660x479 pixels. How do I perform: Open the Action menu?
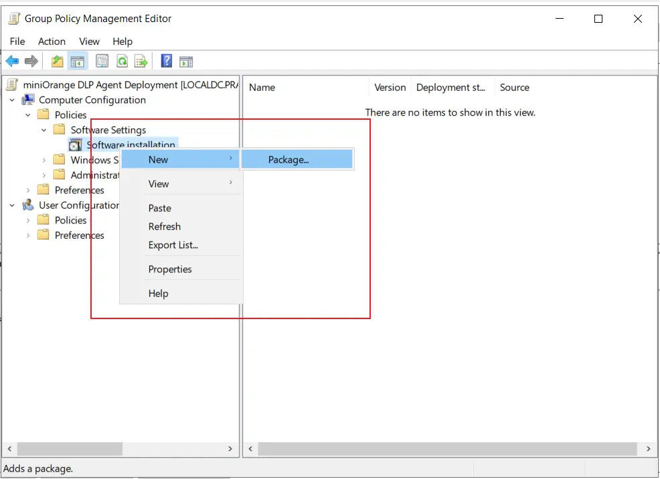(x=52, y=41)
